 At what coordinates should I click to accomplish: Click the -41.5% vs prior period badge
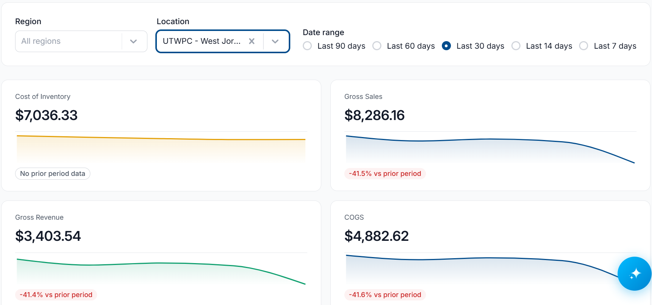coord(385,174)
